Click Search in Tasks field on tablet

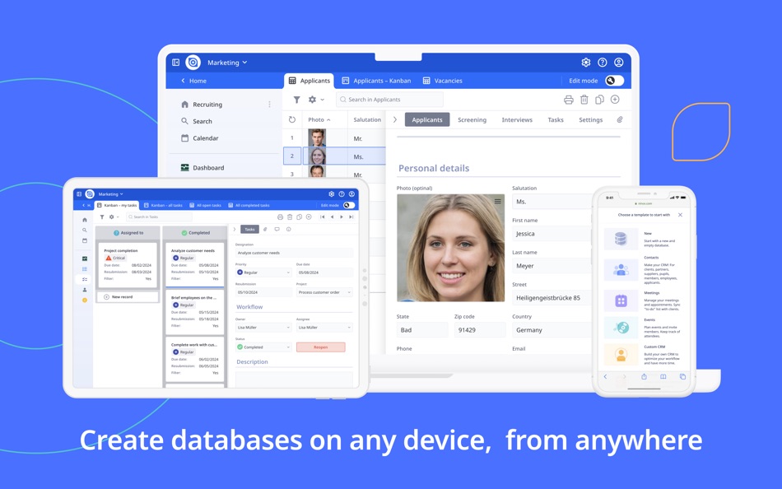[x=159, y=217]
